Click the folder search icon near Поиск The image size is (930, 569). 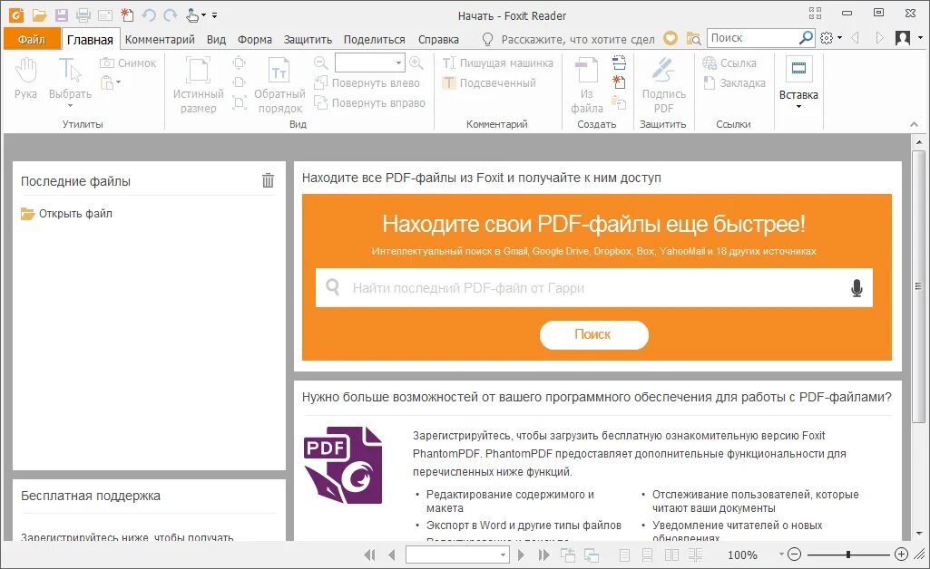point(693,38)
